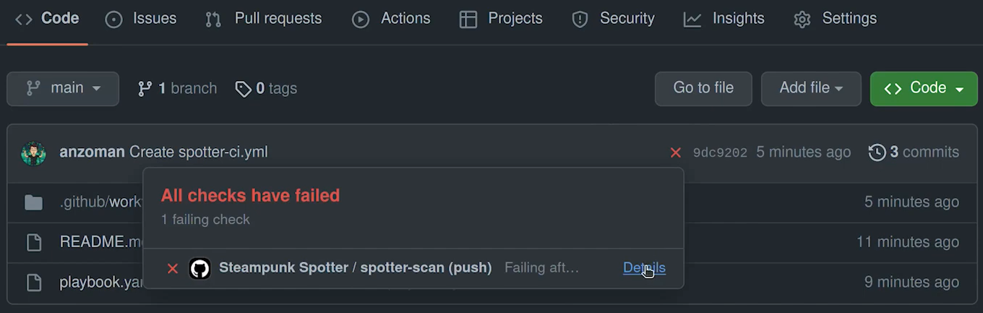Go to the Actions tab
Image resolution: width=983 pixels, height=313 pixels.
pyautogui.click(x=391, y=19)
